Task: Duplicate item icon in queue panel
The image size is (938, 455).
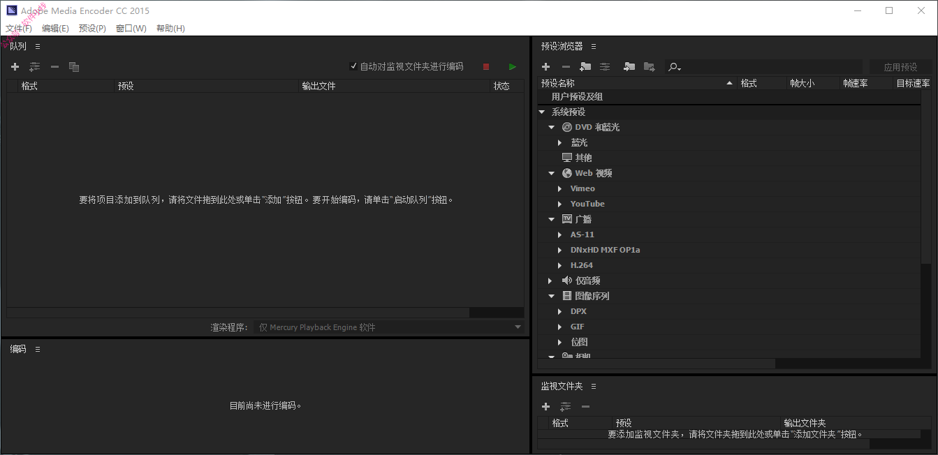Action: point(74,67)
